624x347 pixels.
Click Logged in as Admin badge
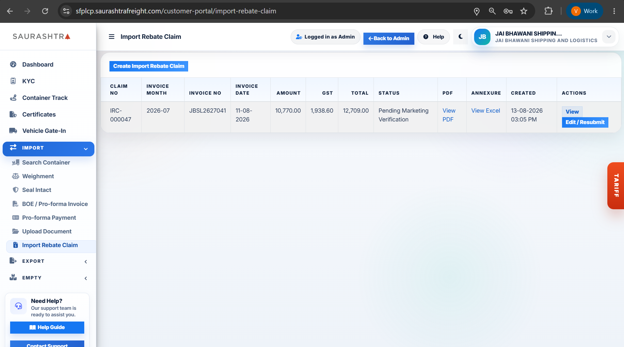[325, 37]
